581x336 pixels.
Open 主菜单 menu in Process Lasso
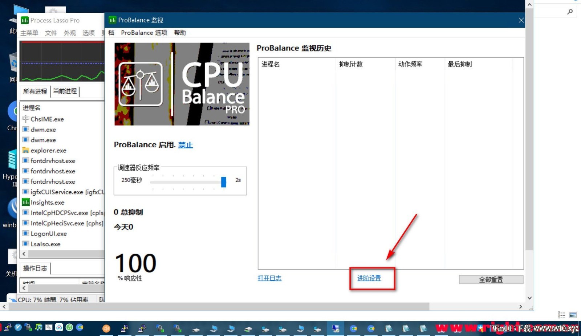(x=29, y=33)
